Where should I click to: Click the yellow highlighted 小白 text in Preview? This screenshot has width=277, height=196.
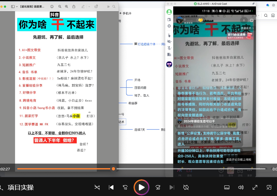click(x=76, y=116)
